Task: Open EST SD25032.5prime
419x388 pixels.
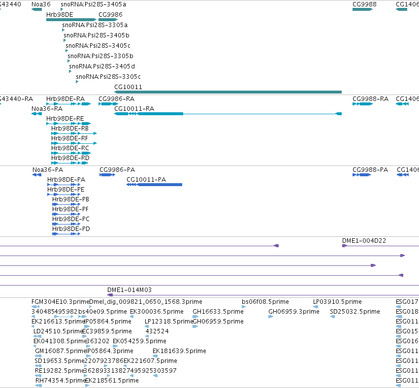Action: (x=355, y=312)
